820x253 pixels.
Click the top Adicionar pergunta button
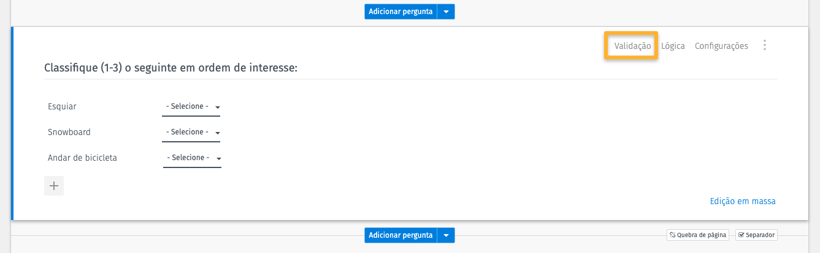click(x=401, y=12)
